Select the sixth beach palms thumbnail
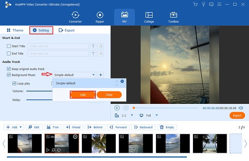 coord(210,144)
